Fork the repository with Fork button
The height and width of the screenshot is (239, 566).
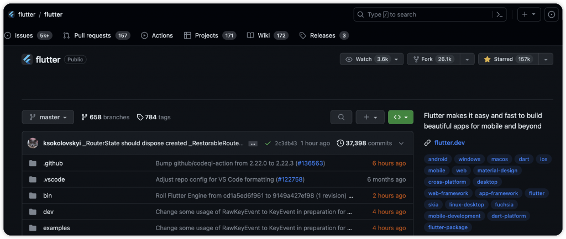(433, 59)
